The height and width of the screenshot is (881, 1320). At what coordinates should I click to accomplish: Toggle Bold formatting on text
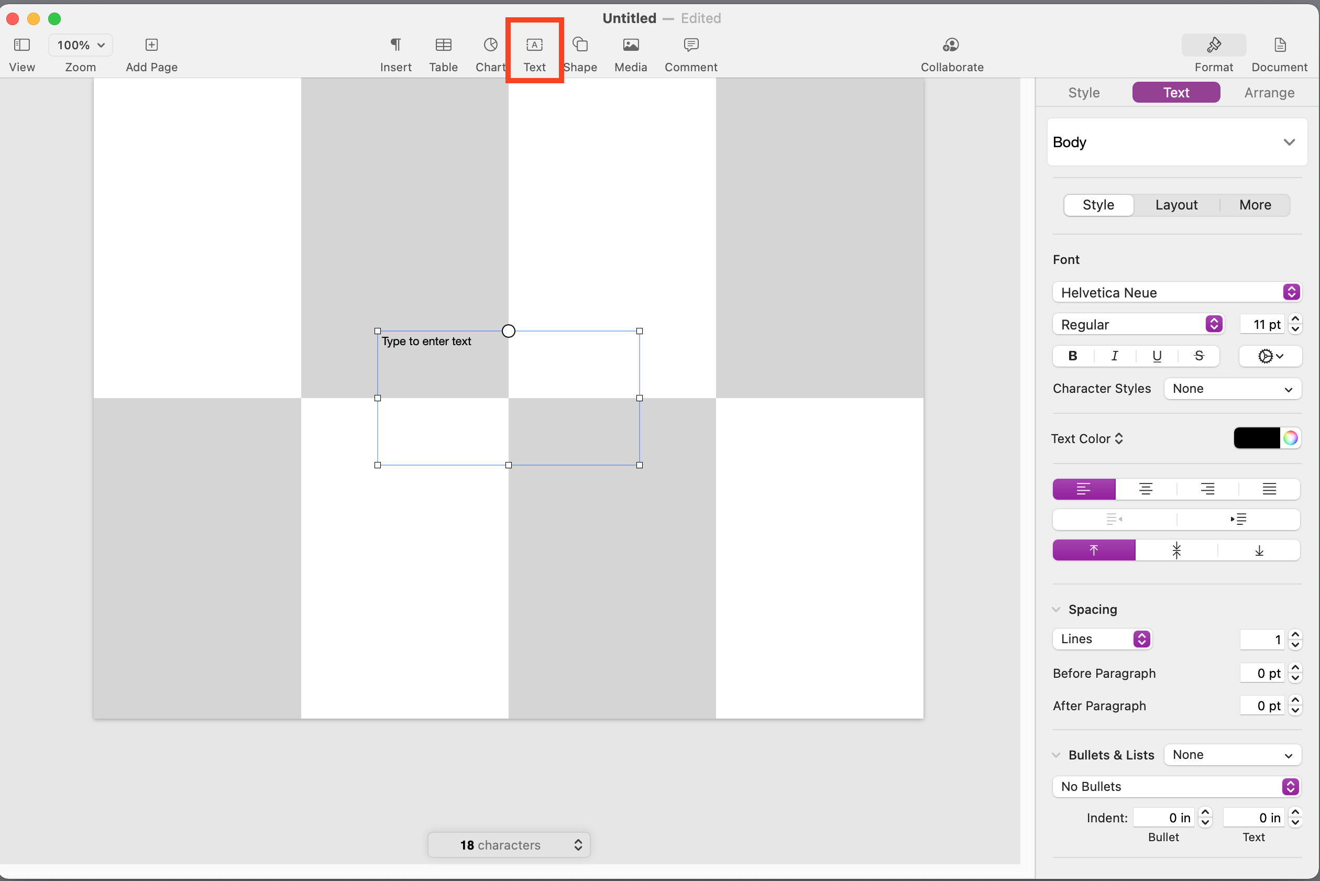pos(1073,355)
